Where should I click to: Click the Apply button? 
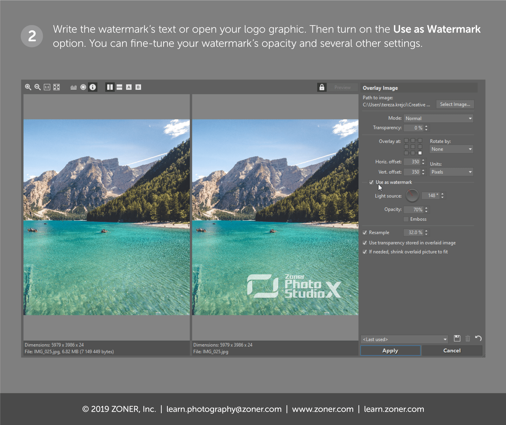click(x=390, y=350)
